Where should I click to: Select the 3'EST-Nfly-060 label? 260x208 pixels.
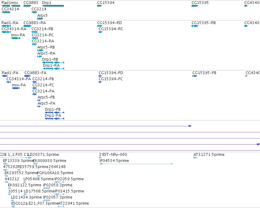(113, 155)
